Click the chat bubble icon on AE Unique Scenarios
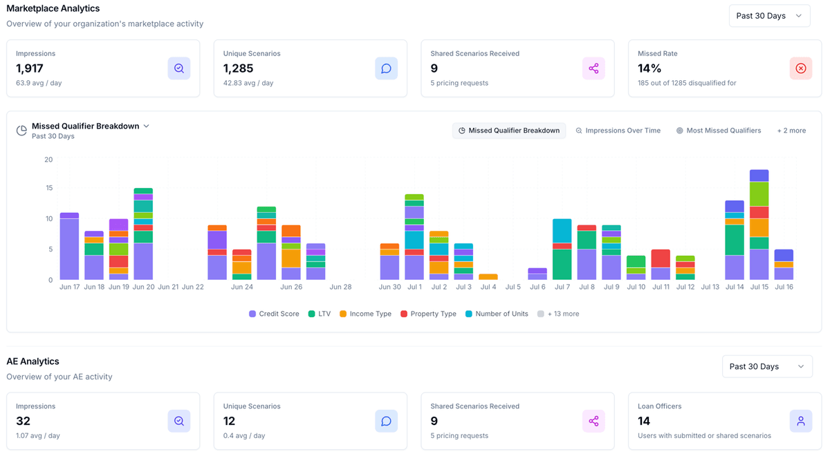 [386, 421]
